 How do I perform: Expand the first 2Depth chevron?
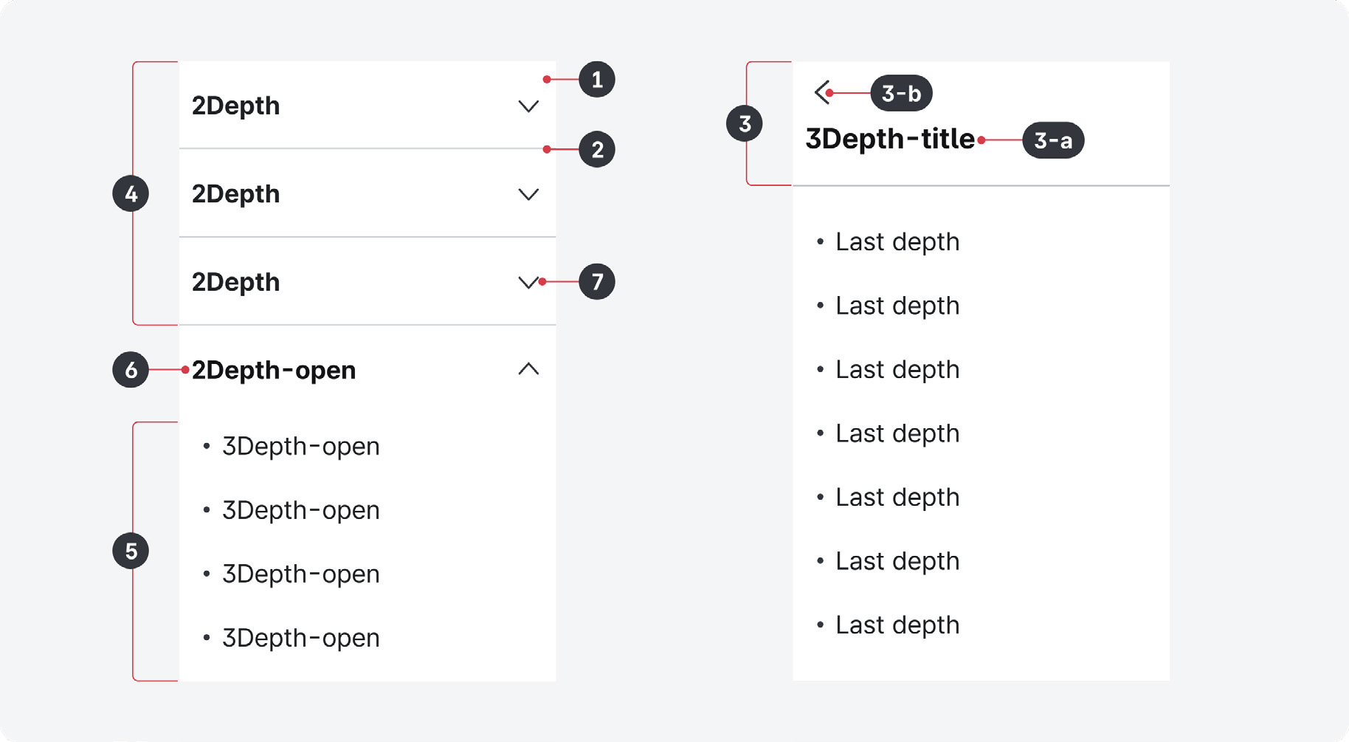tap(528, 106)
